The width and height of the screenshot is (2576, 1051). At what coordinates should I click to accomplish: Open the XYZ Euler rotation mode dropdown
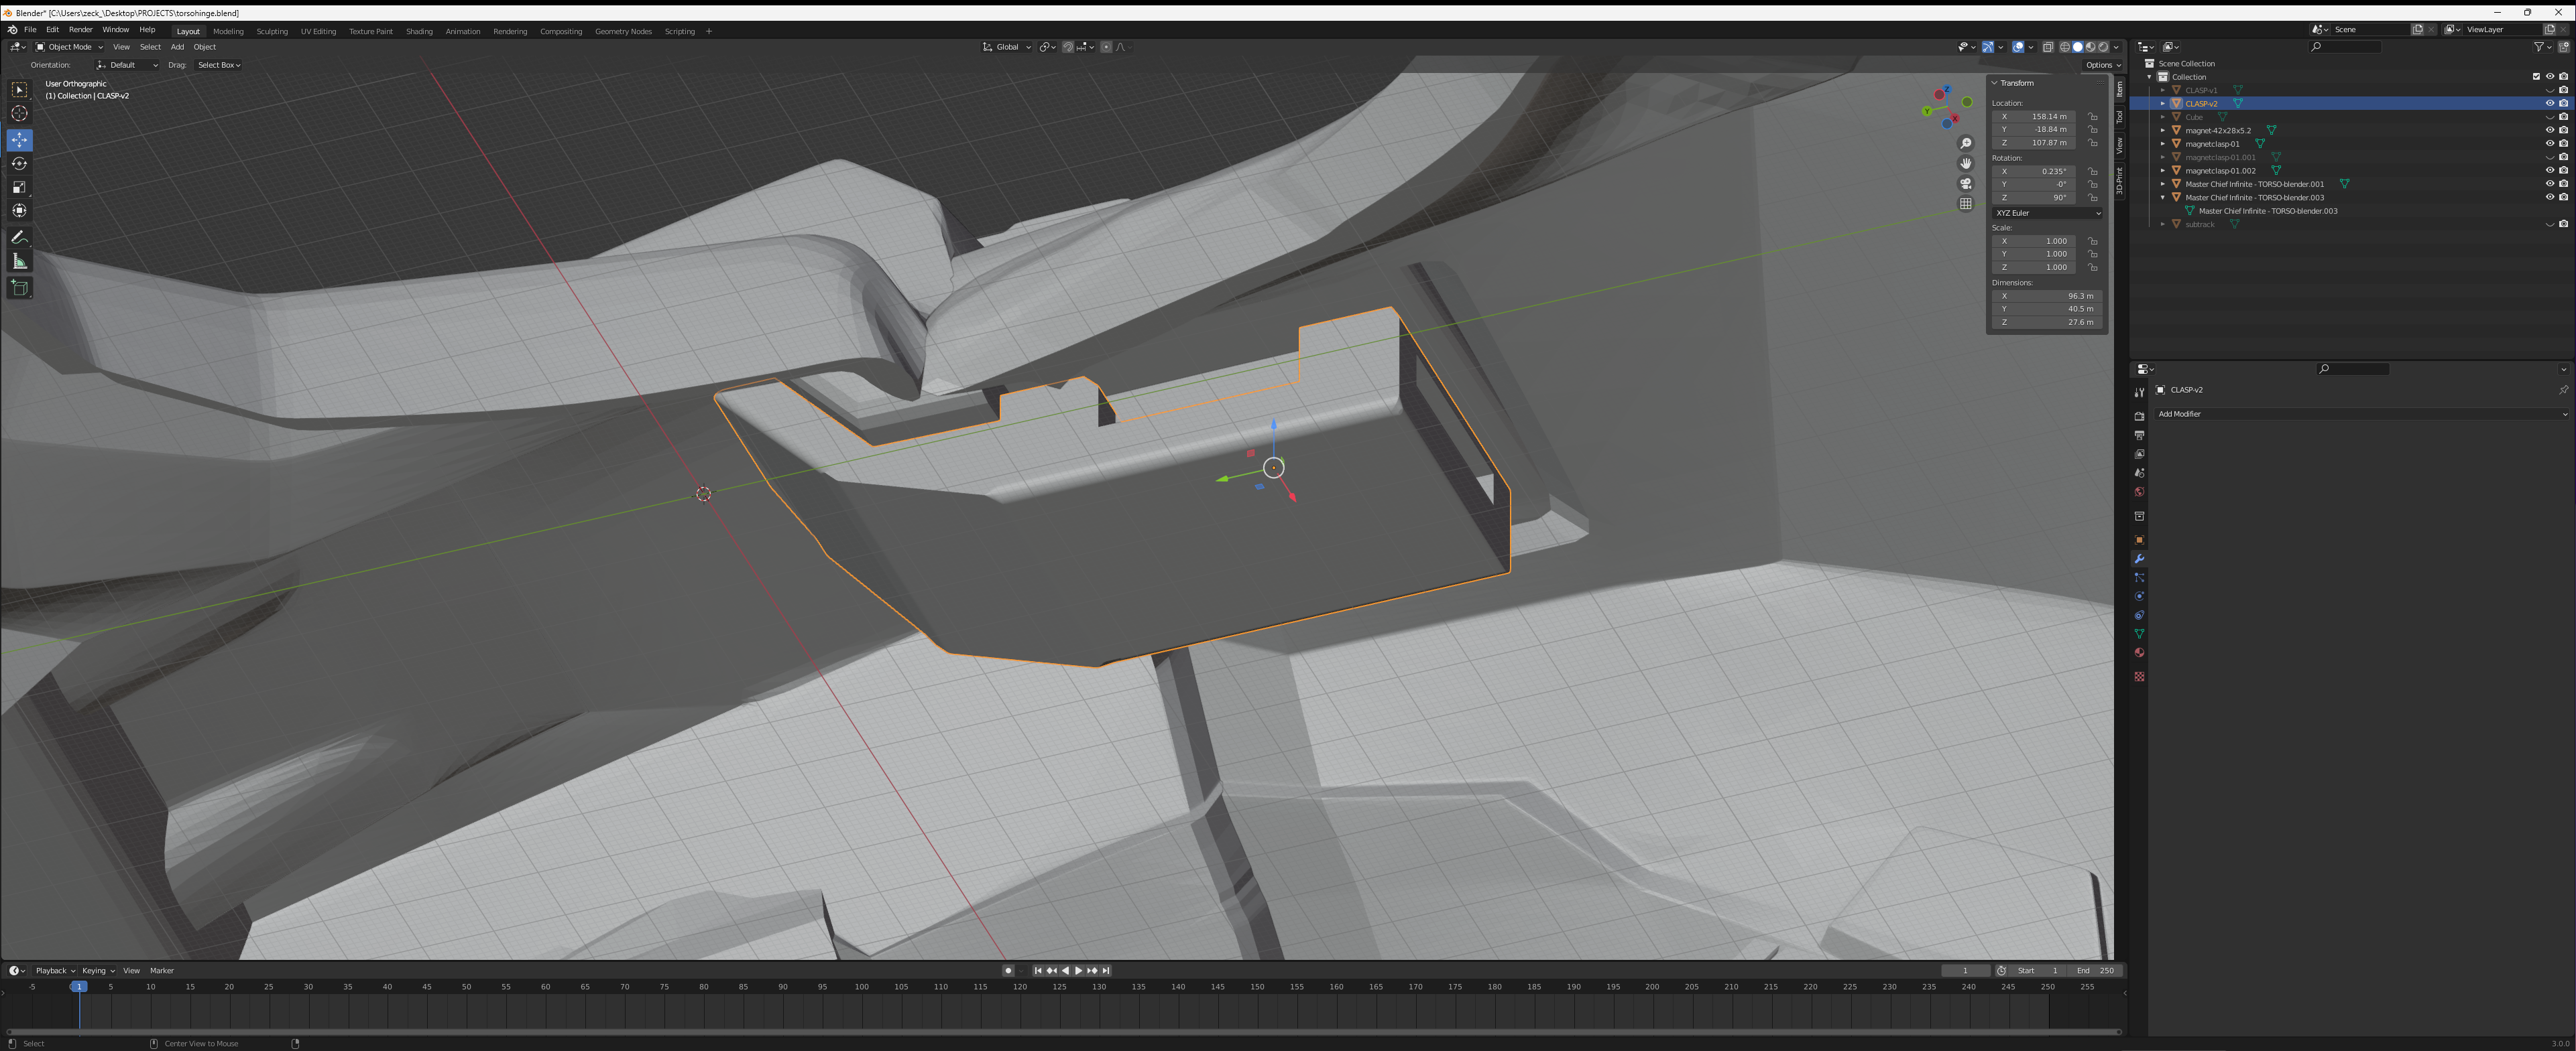(x=2047, y=213)
